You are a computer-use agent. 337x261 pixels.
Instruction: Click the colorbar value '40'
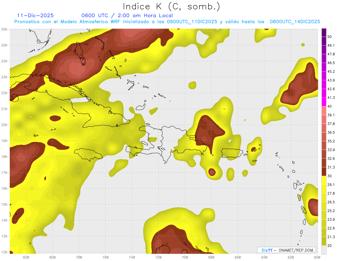pyautogui.click(x=330, y=106)
